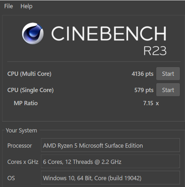Click the 4136 pts multi core score
This screenshot has height=187, width=185.
[143, 74]
